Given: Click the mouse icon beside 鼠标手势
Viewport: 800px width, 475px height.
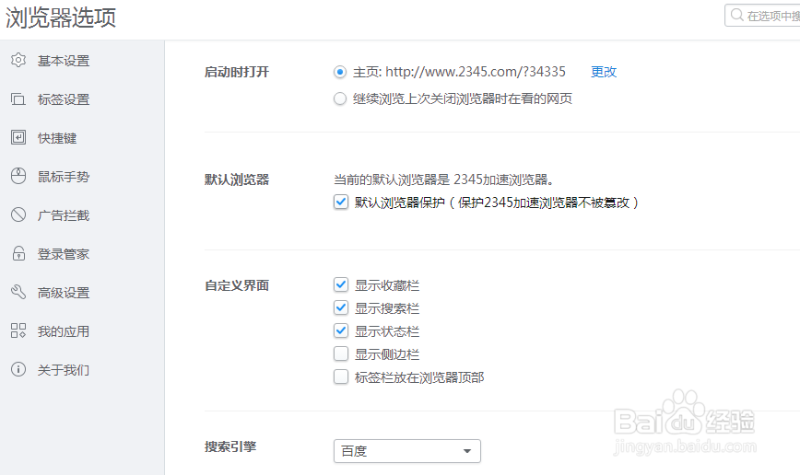Looking at the screenshot, I should [18, 177].
